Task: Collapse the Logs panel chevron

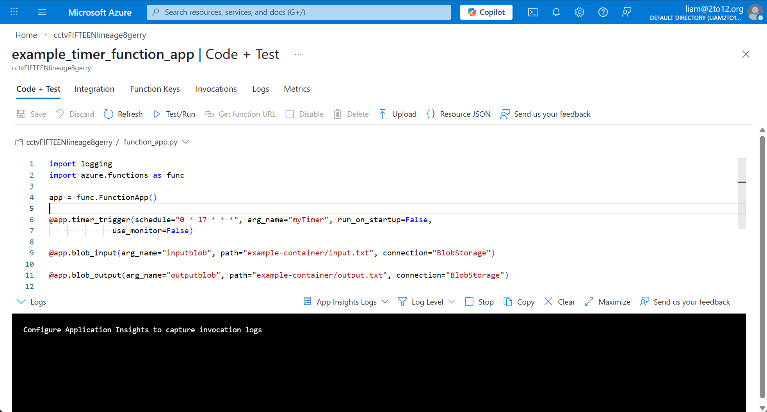Action: [21, 302]
